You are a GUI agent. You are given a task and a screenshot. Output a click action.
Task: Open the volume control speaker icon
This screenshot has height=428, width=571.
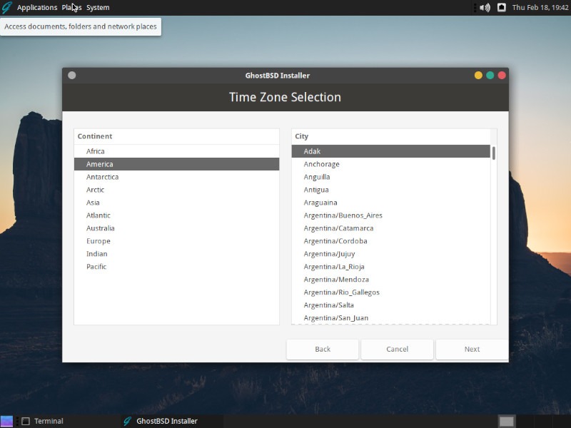click(x=485, y=7)
